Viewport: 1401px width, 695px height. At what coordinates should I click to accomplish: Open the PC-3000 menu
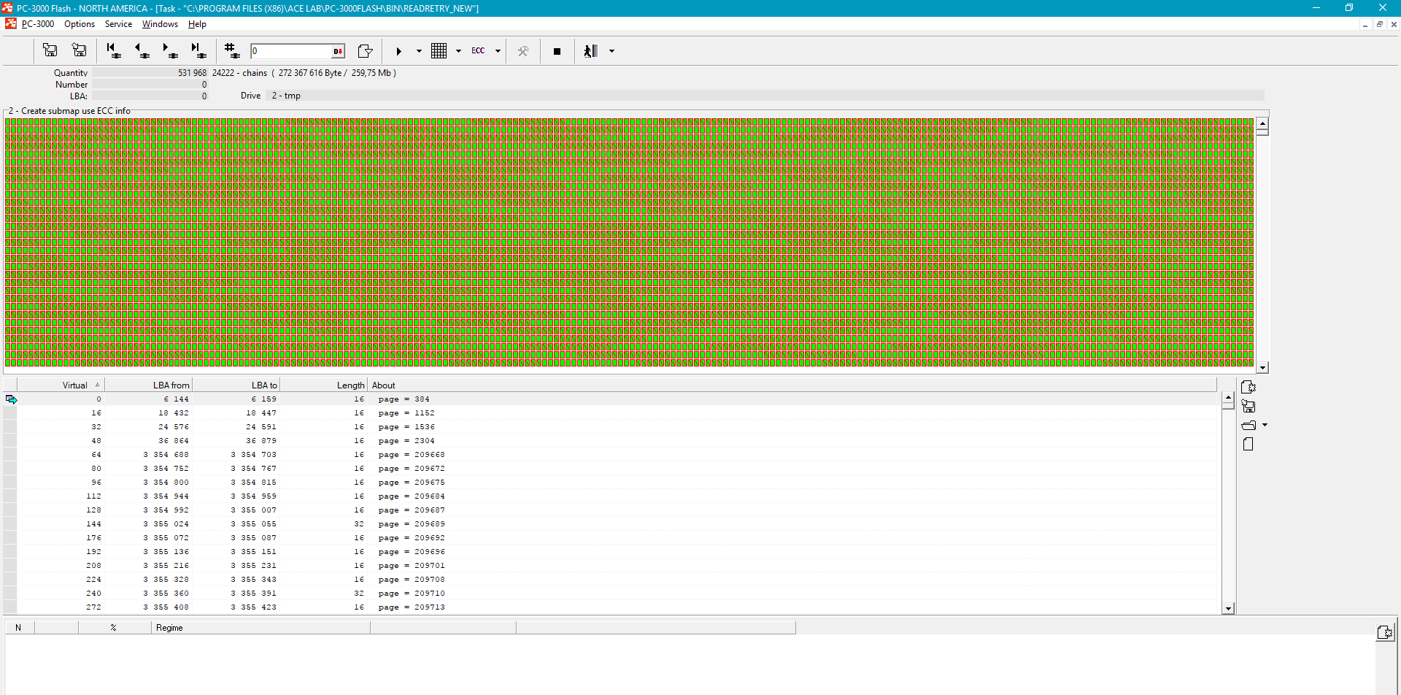[x=38, y=24]
